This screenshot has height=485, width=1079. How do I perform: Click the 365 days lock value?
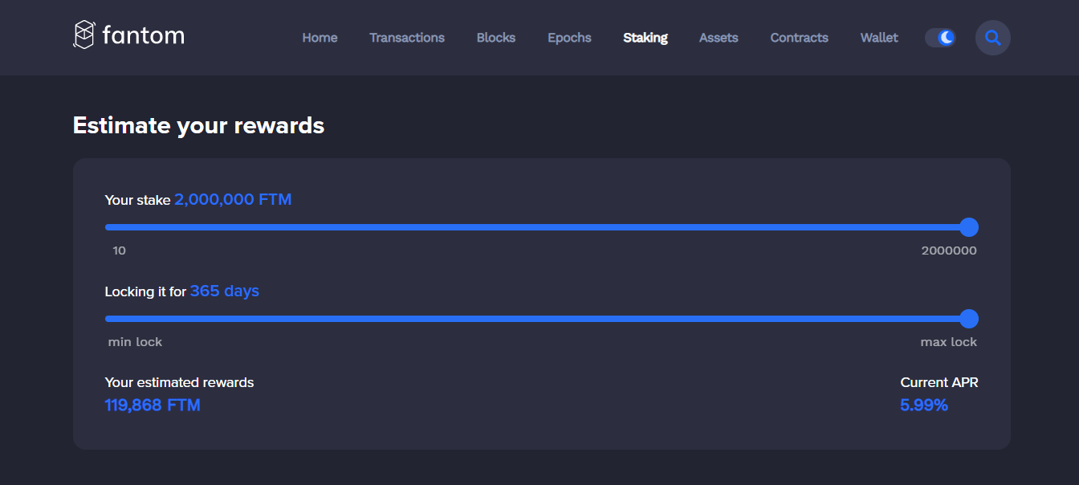[224, 291]
